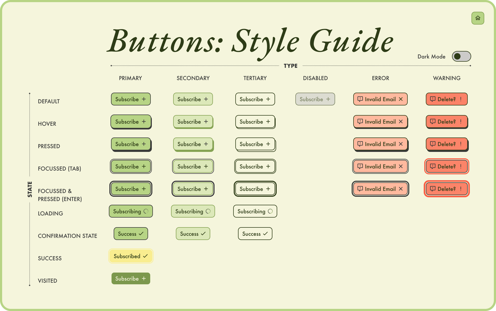Click the greyed-out disabled Subscribe button

tap(315, 99)
